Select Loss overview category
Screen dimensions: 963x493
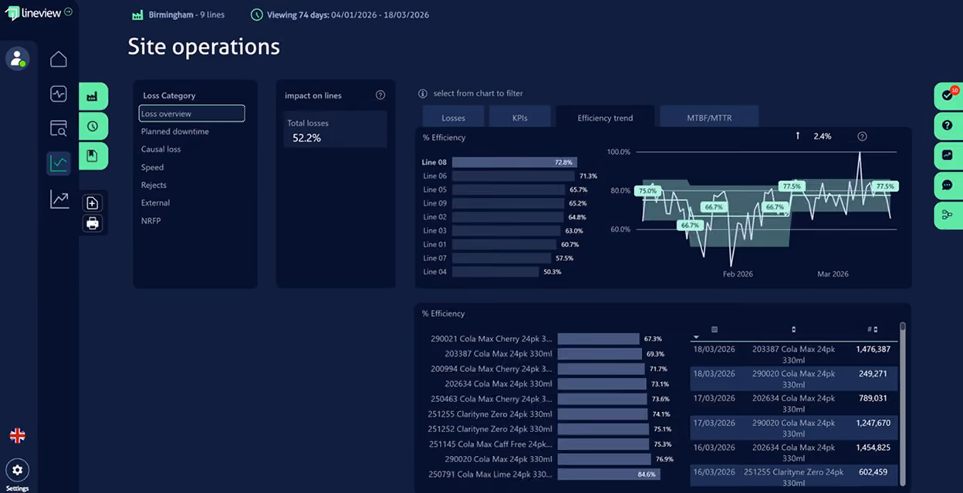[191, 113]
